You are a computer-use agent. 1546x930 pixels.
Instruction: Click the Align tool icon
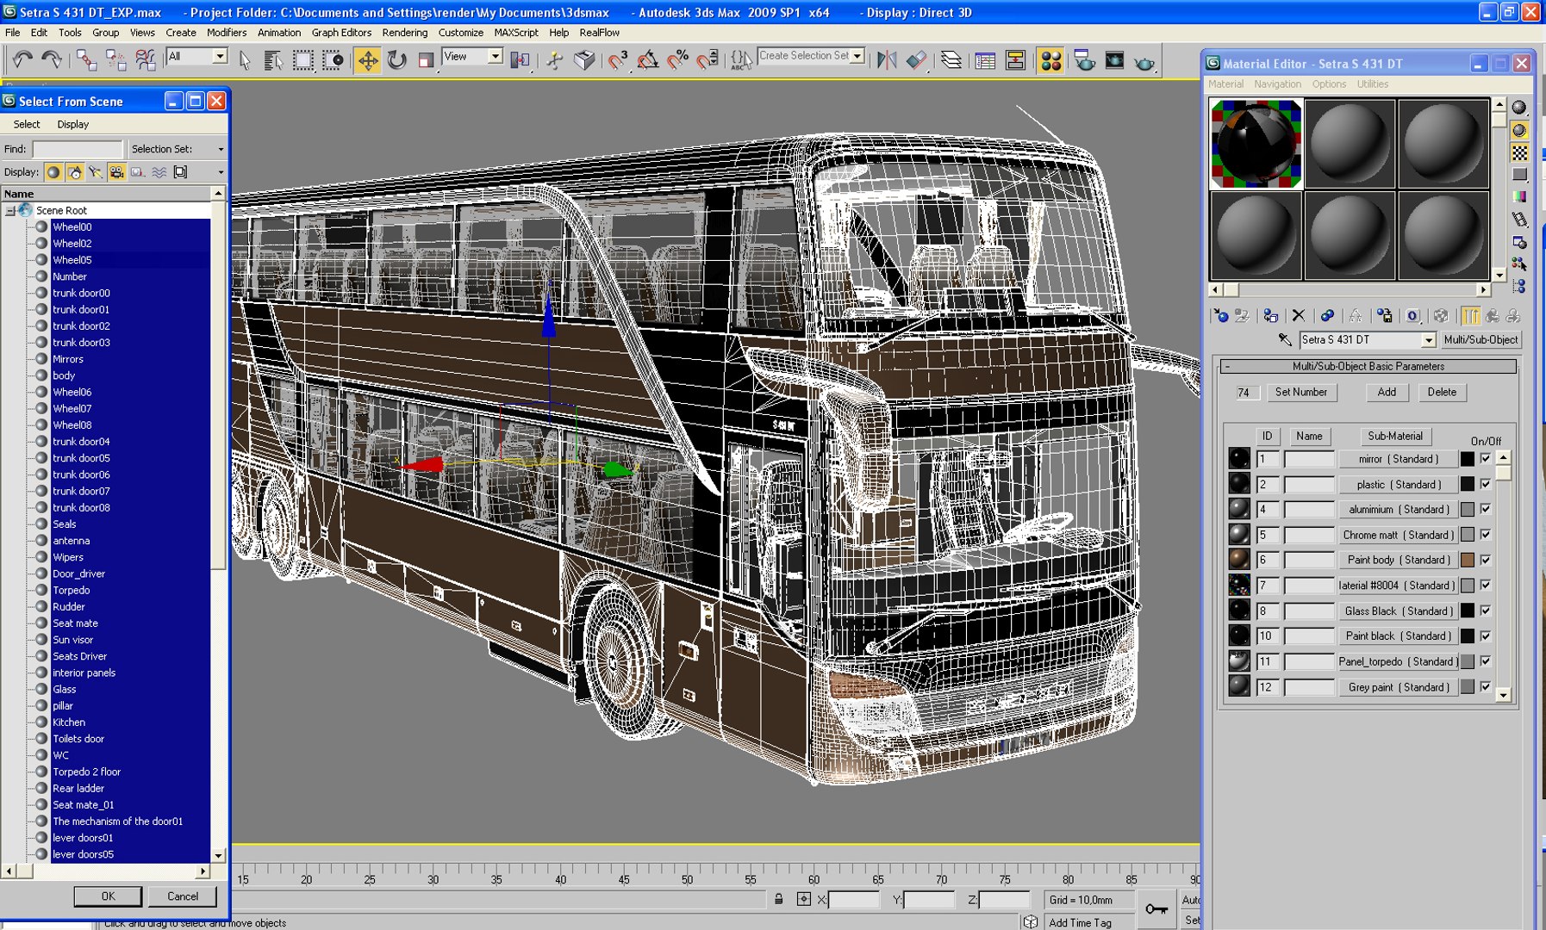(x=916, y=59)
